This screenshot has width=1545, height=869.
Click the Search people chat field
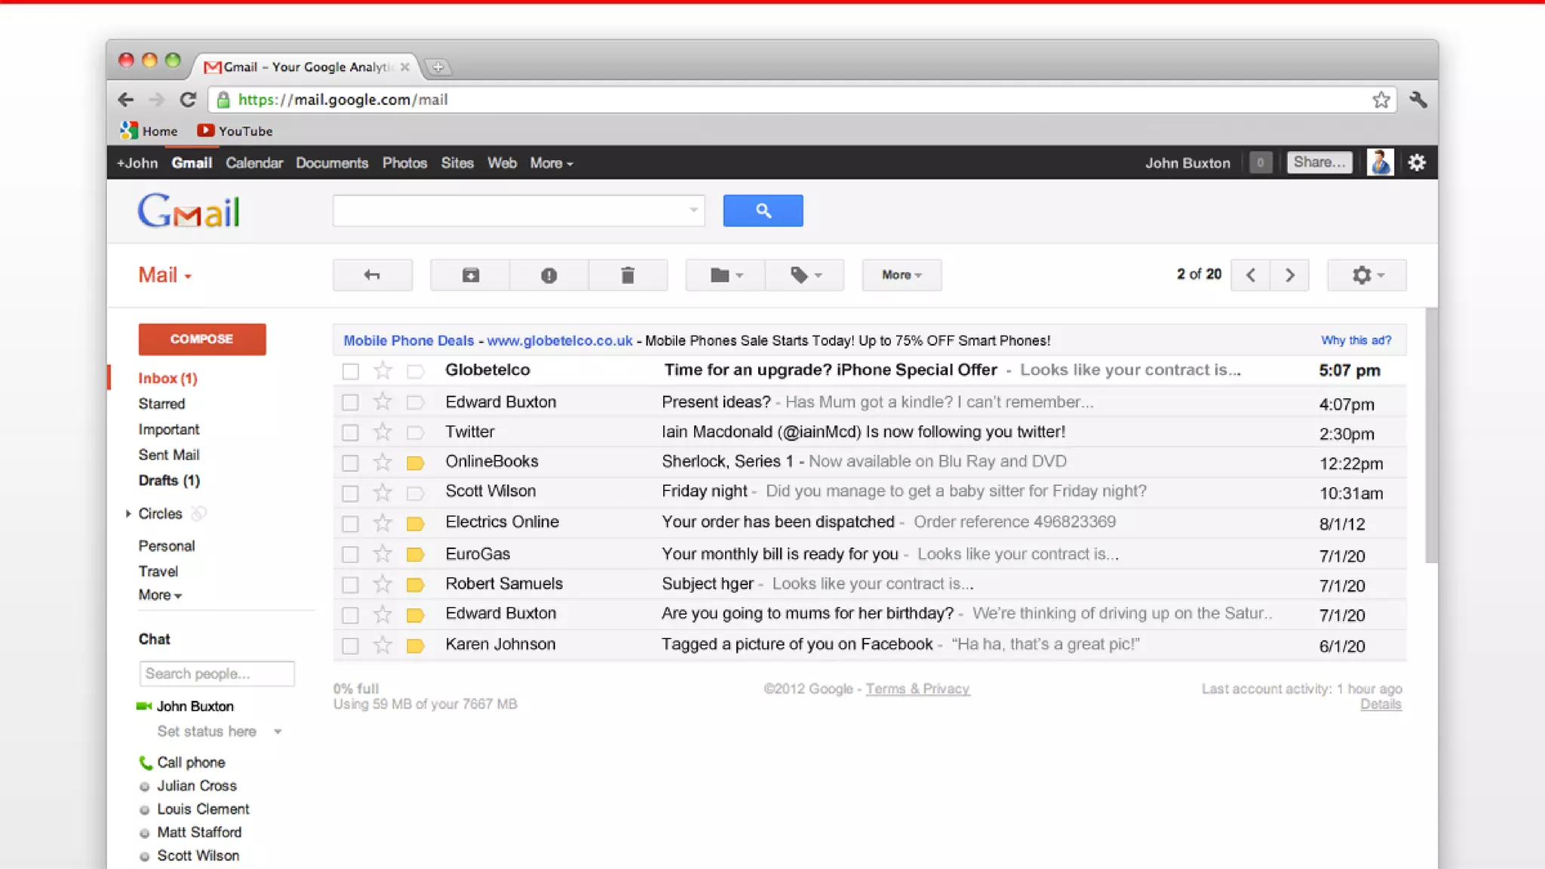point(217,674)
